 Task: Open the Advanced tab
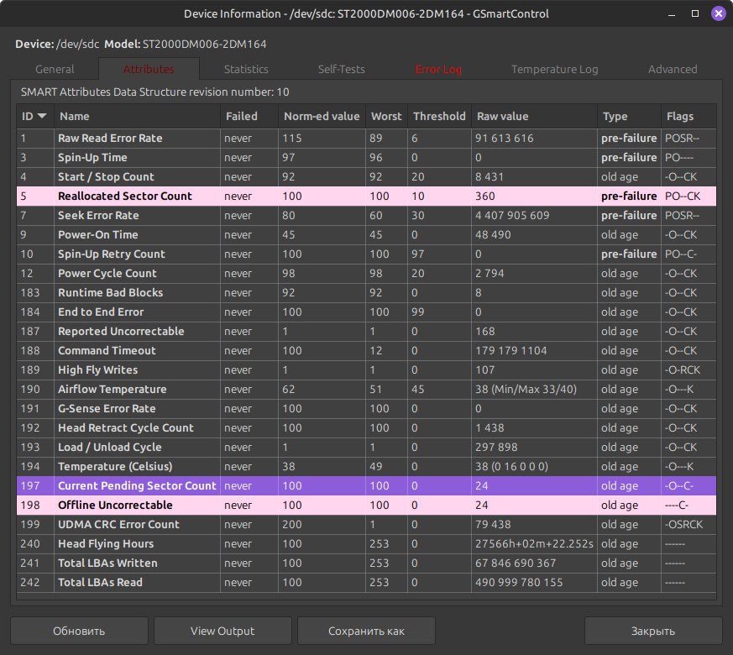pos(673,69)
